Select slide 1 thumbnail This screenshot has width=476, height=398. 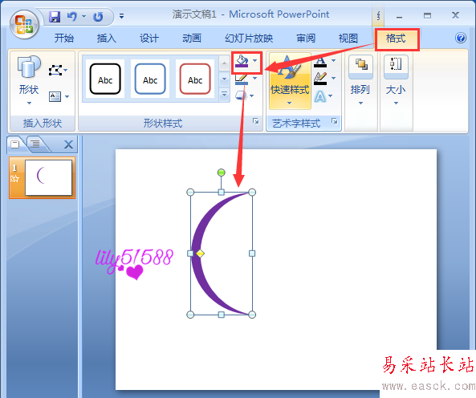click(x=49, y=178)
